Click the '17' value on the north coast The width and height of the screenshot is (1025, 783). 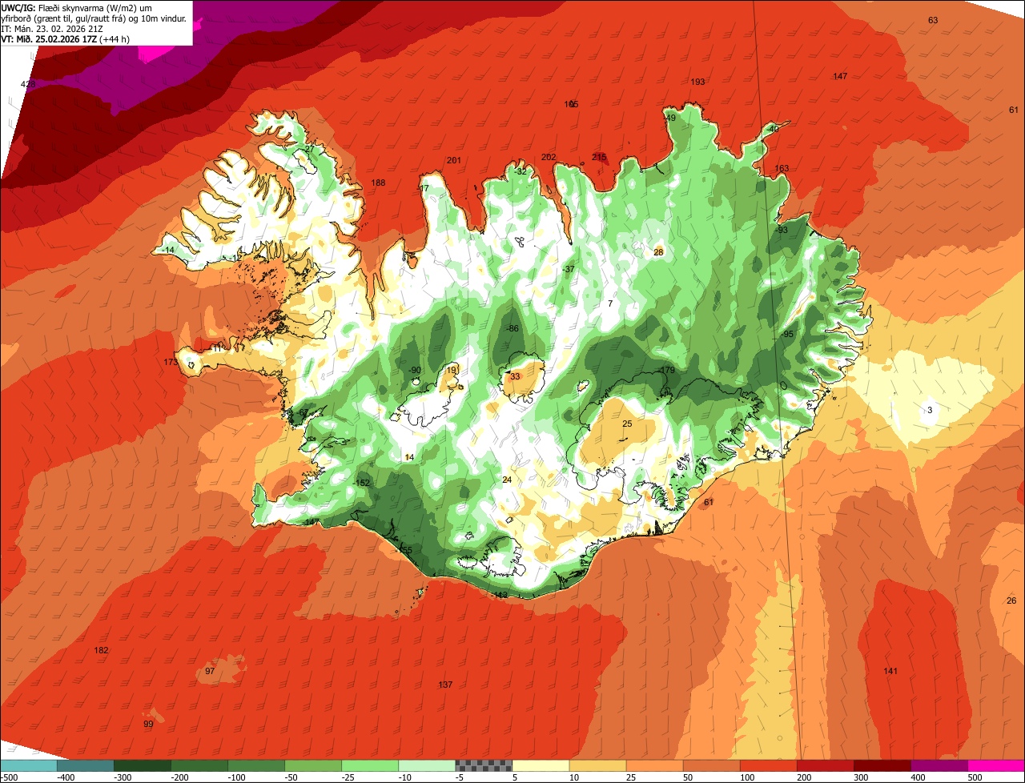tap(424, 188)
